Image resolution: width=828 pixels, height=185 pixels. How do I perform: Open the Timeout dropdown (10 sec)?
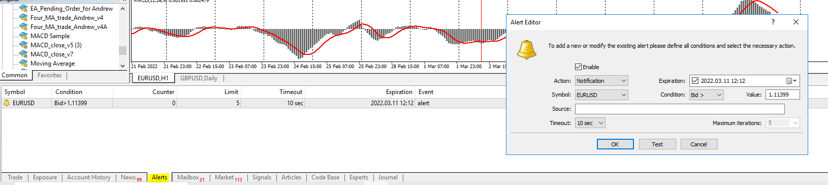[590, 123]
